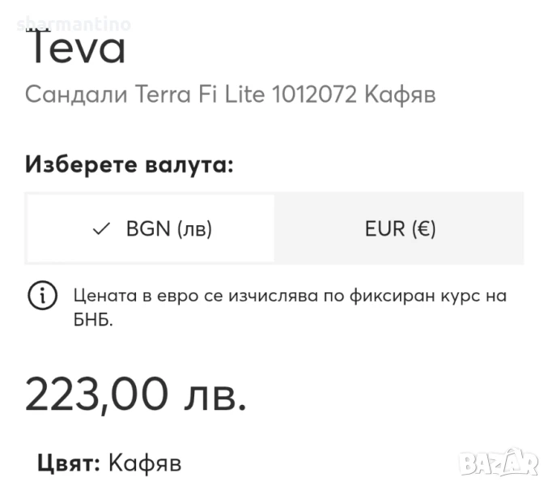
Task: Click model number 1012072 in the title
Action: point(316,94)
